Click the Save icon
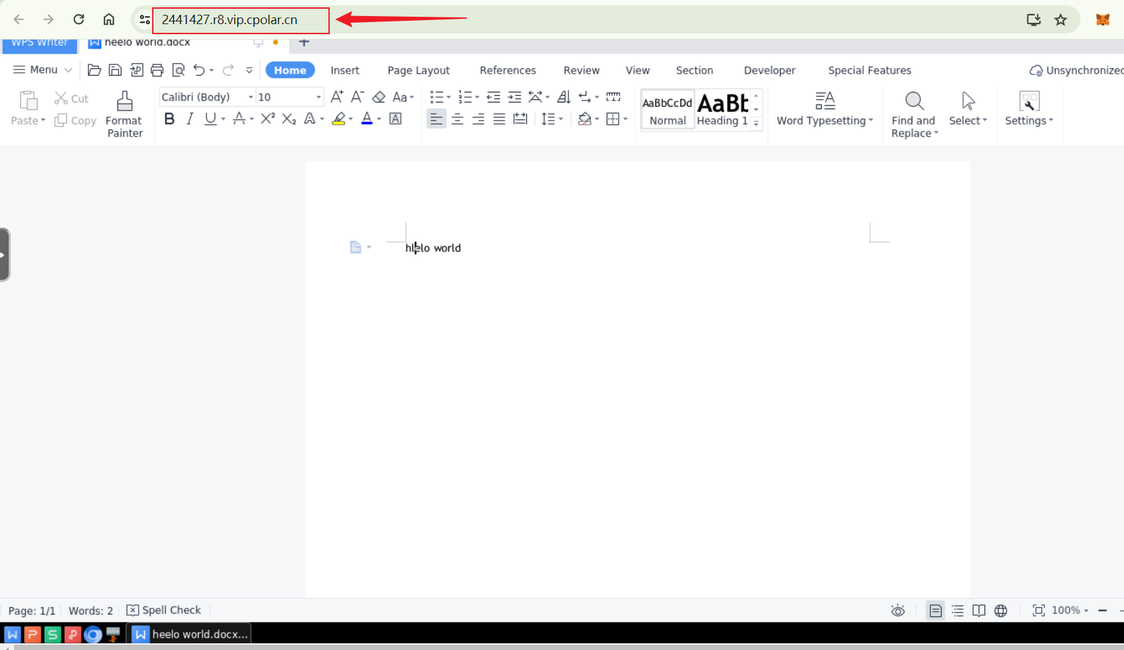Viewport: 1124px width, 650px height. [115, 70]
